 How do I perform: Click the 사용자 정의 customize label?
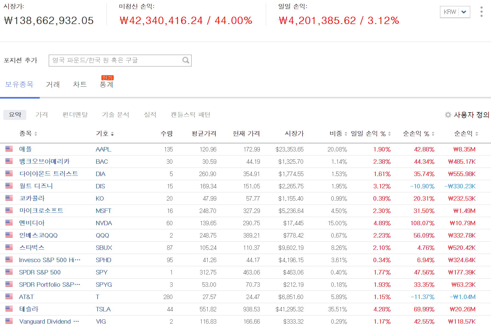pos(472,115)
